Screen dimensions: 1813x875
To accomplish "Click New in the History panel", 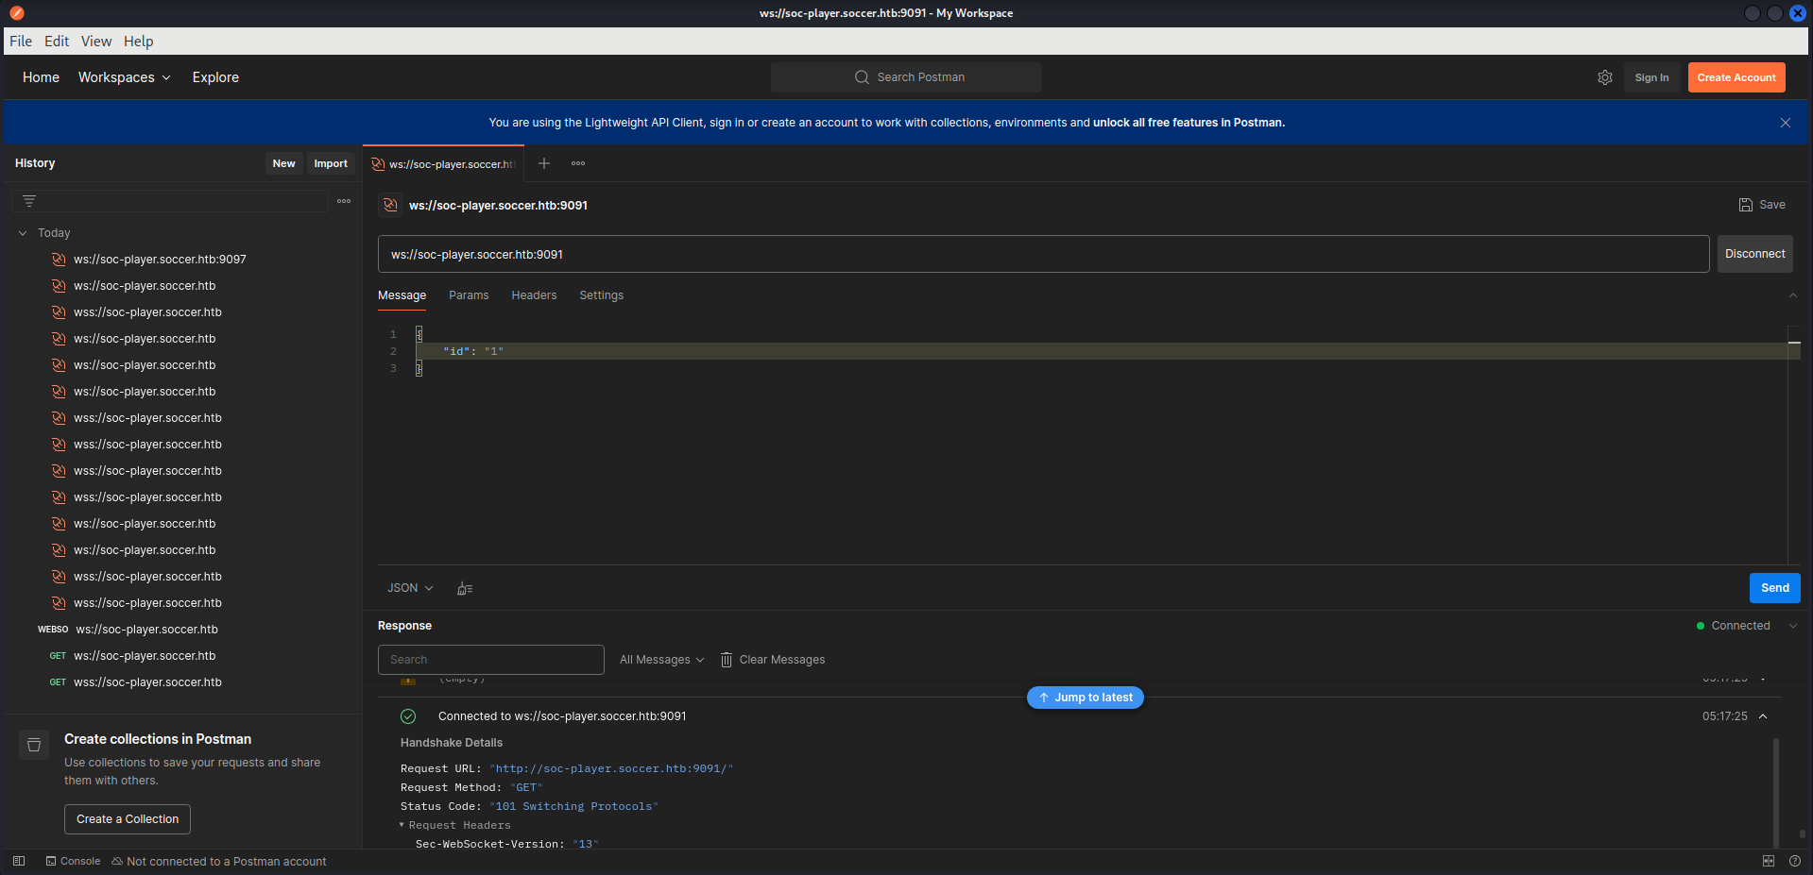I will click(283, 163).
